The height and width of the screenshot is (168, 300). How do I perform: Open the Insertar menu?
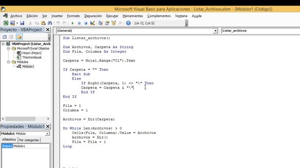click(57, 16)
